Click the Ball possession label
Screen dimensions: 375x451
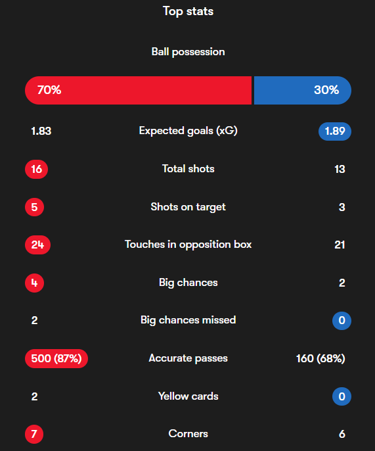(188, 52)
